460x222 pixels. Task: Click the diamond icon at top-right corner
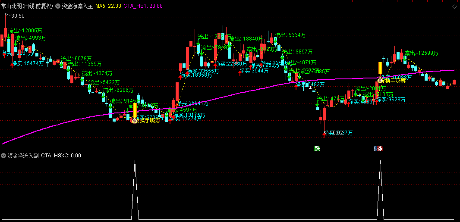tap(454, 6)
